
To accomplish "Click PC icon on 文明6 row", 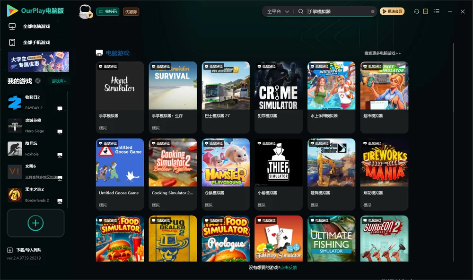I will (x=60, y=178).
